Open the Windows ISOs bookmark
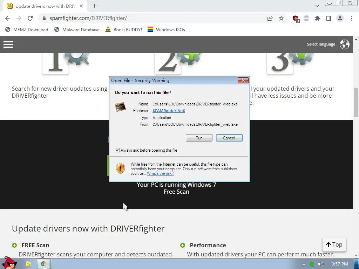Screen dimensions: 359x269 point(166,29)
